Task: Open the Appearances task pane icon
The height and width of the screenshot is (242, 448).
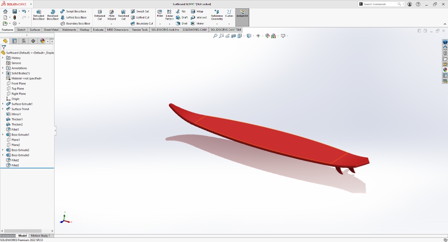Action: pyautogui.click(x=445, y=70)
